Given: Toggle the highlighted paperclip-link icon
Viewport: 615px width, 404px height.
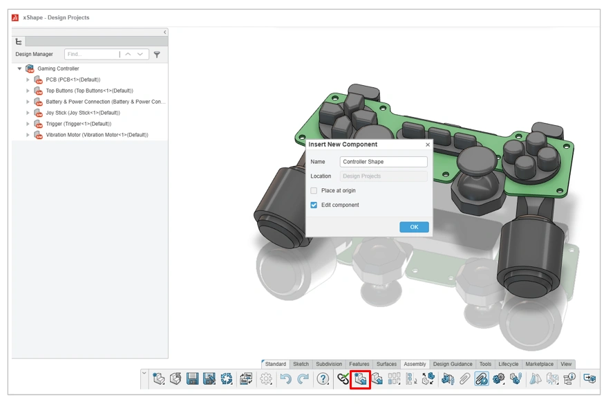Looking at the screenshot, I should 482,379.
